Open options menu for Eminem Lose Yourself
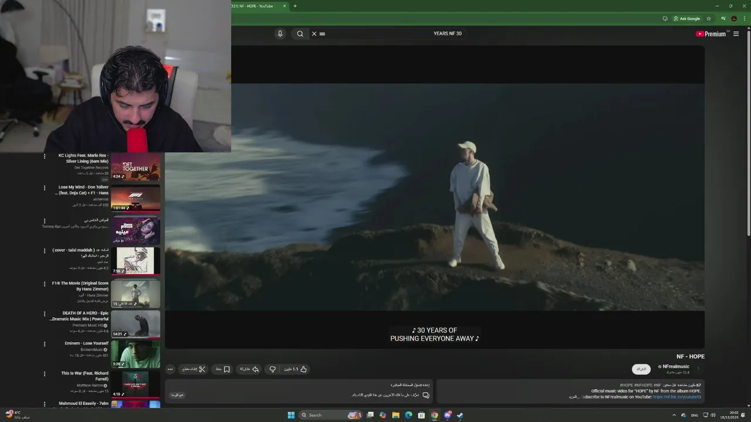This screenshot has width=751, height=422. (x=44, y=344)
